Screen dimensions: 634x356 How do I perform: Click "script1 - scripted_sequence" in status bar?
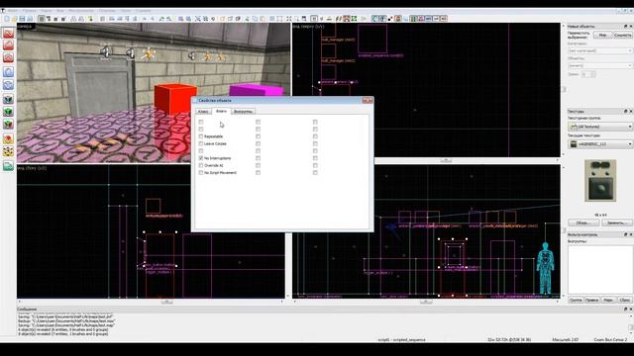pyautogui.click(x=401, y=340)
